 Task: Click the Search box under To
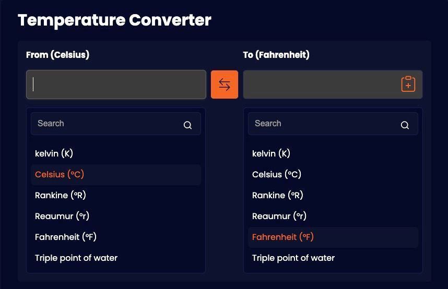333,124
